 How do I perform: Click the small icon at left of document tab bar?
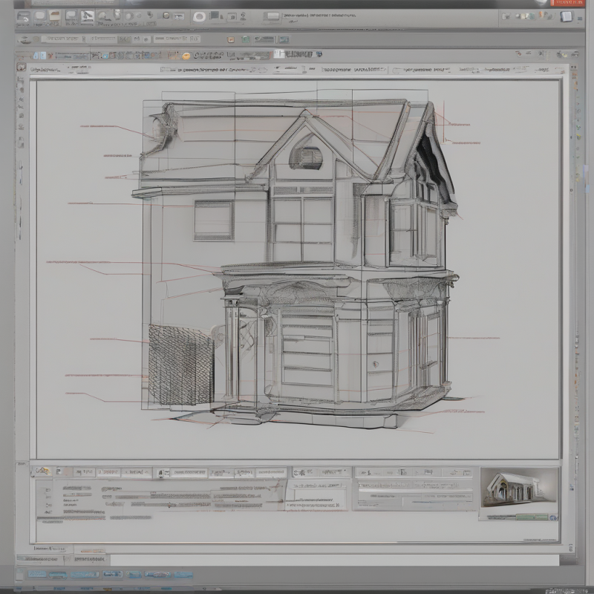[x=22, y=68]
